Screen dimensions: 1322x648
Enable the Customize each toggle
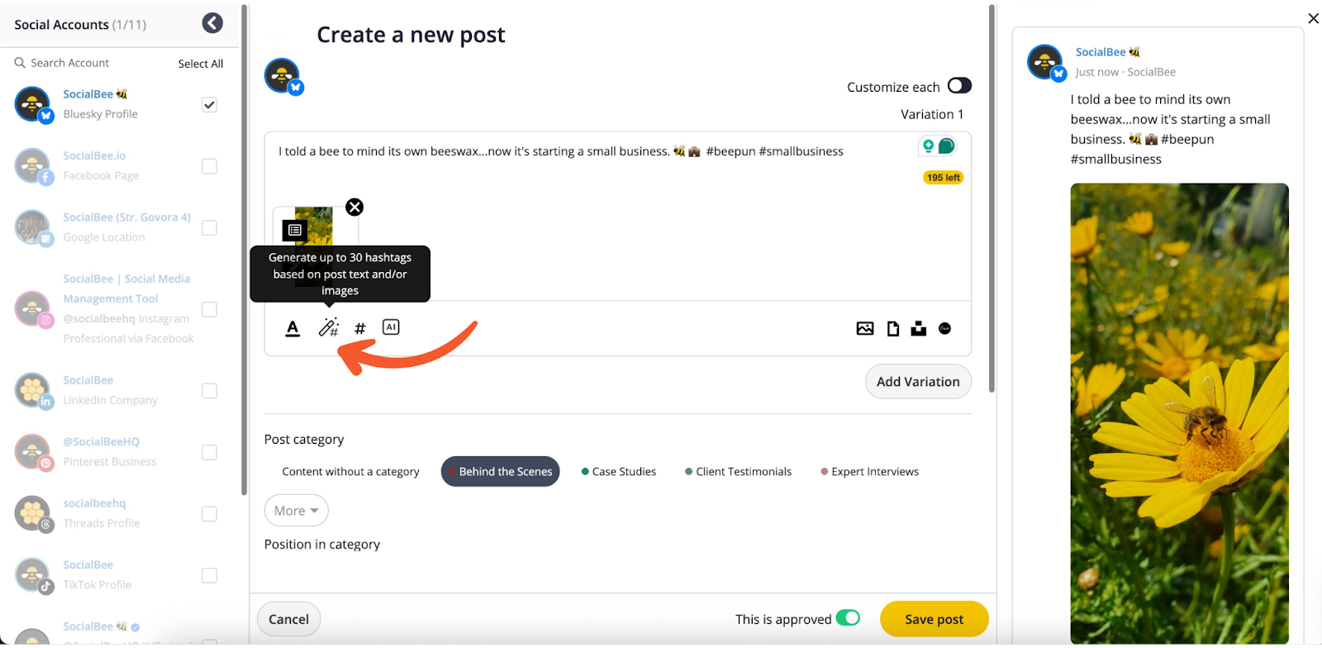coord(959,86)
